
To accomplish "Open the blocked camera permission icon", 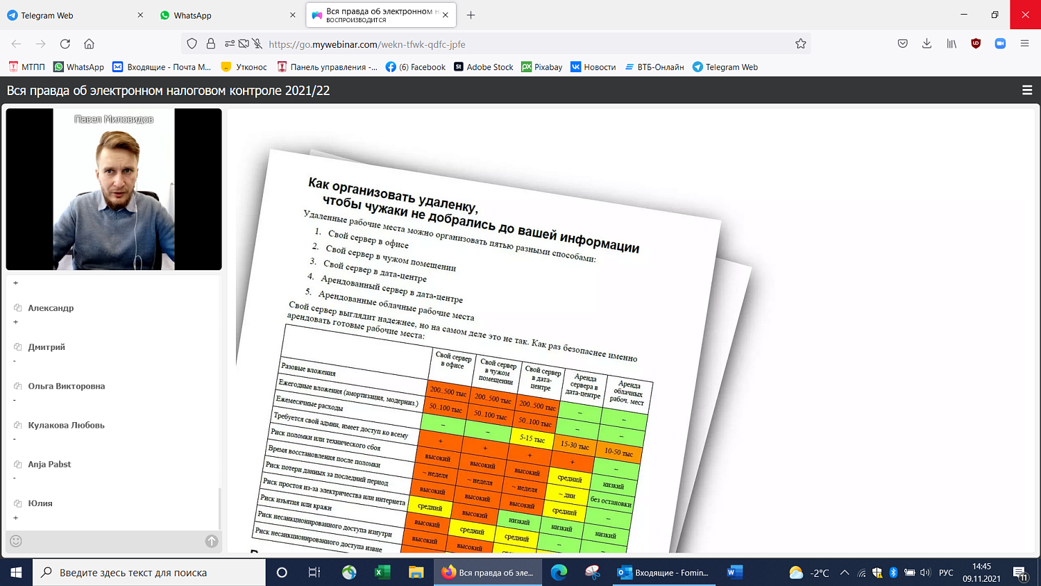I will coord(244,44).
